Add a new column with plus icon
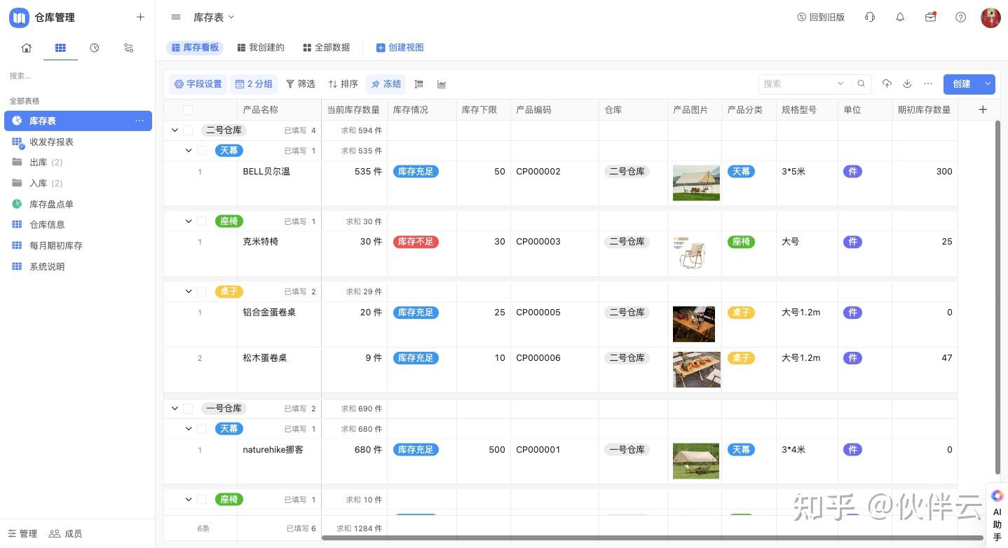 (983, 109)
